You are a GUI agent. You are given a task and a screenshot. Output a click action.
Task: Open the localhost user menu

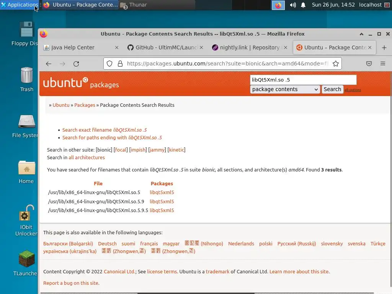click(x=370, y=5)
